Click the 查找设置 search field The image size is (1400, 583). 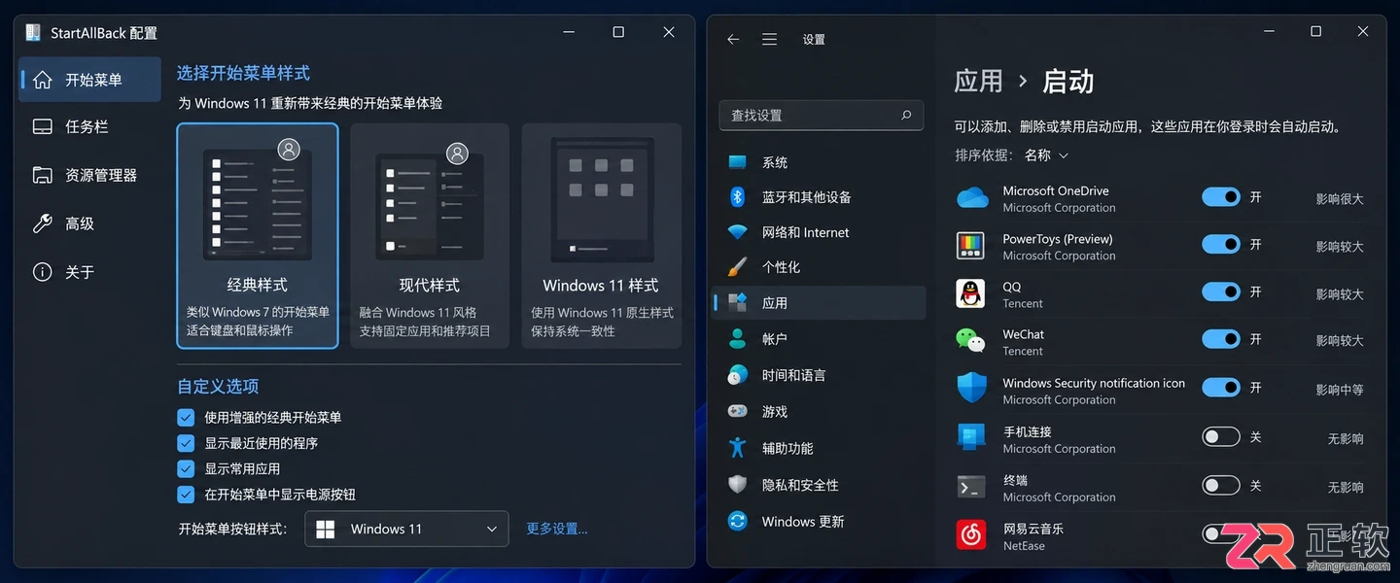(x=822, y=115)
